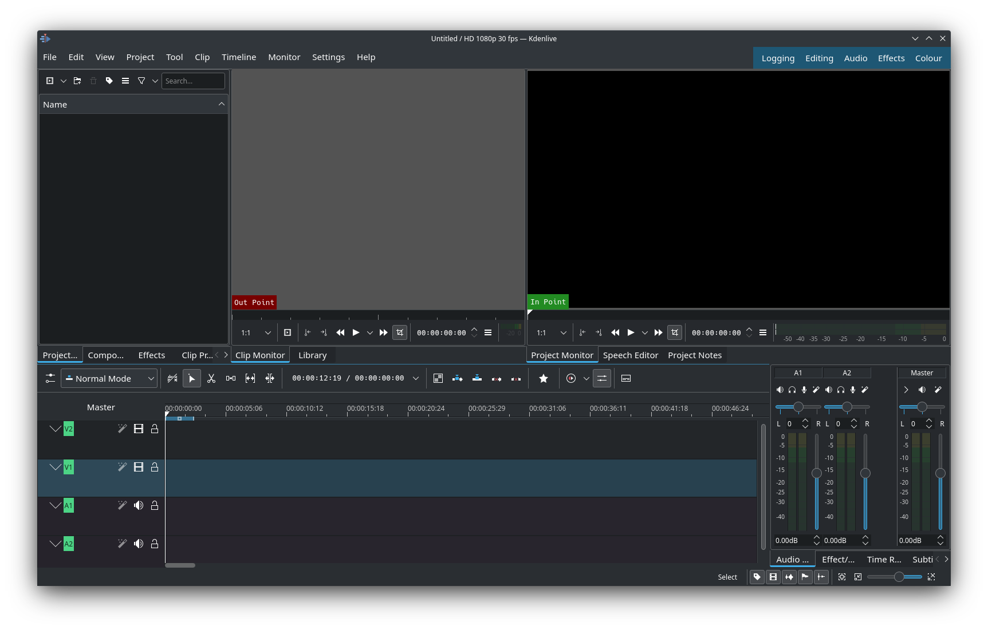Expand filter dropdown arrow in project bin
The height and width of the screenshot is (630, 988).
click(155, 81)
